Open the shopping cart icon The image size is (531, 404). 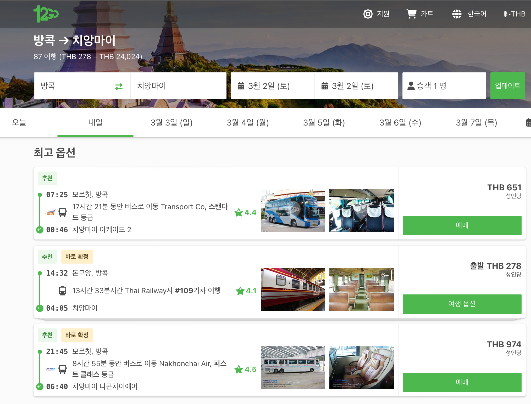[411, 14]
